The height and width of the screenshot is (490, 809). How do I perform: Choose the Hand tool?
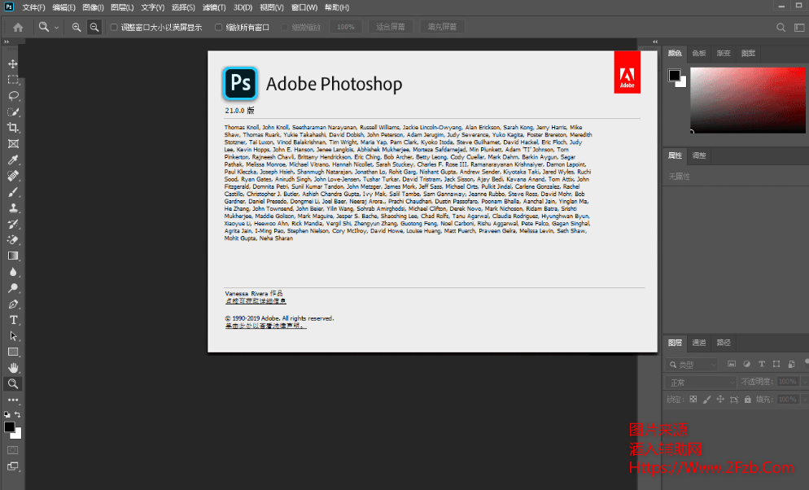(x=13, y=368)
